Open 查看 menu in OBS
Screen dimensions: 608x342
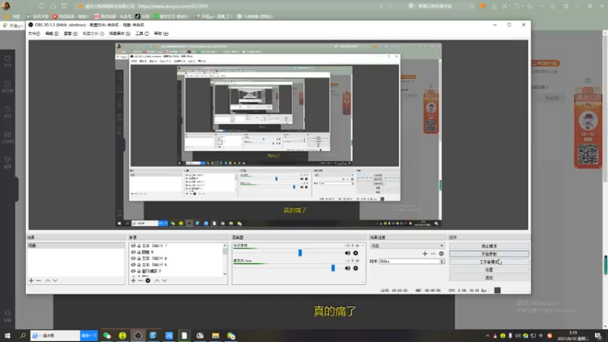click(x=70, y=33)
